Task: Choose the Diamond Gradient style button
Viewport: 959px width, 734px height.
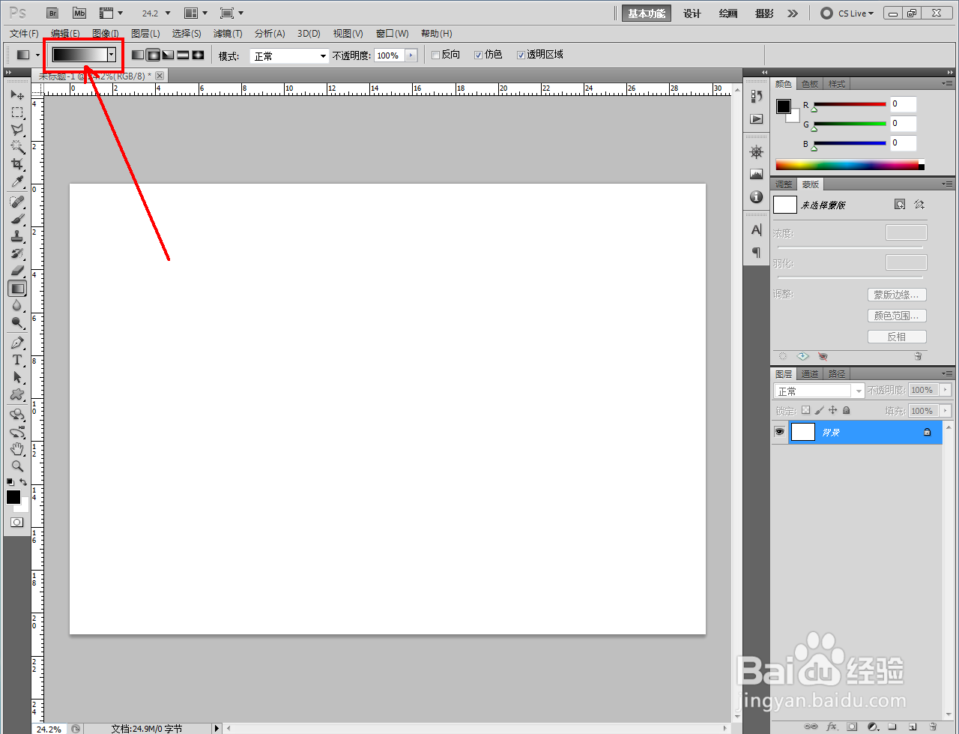Action: [198, 55]
